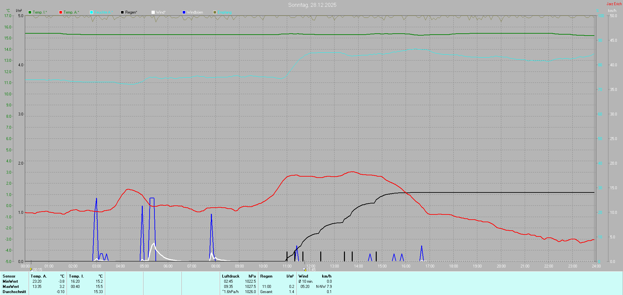This screenshot has width=623, height=295.
Task: Click the 'Temp. I.' column header
Action: point(76,276)
